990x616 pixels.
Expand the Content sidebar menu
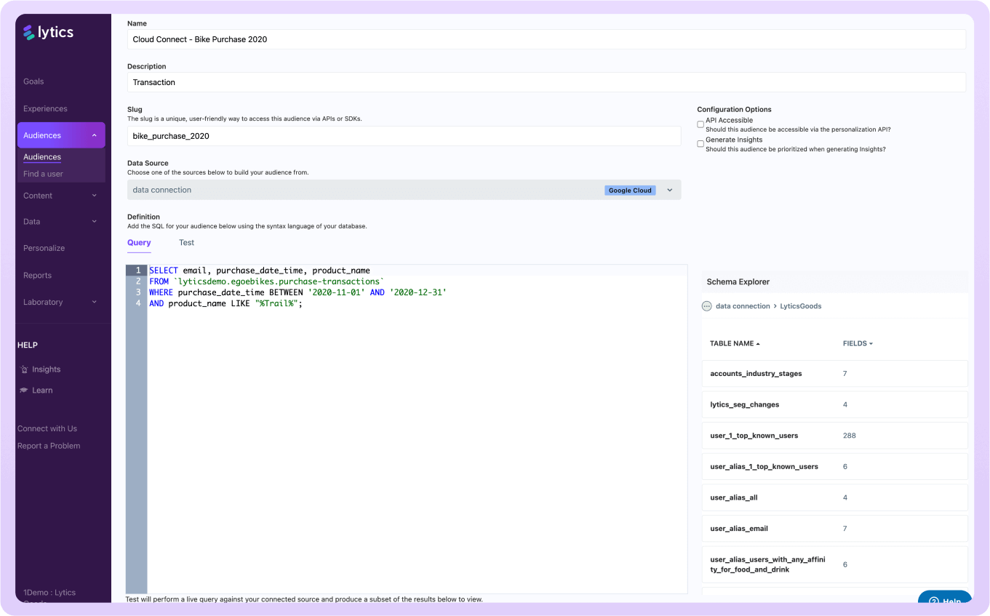(95, 196)
